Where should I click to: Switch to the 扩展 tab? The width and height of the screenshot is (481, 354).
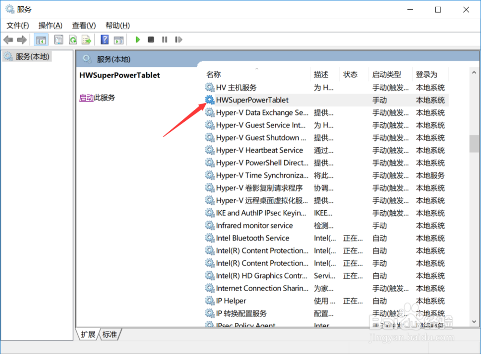coord(89,334)
